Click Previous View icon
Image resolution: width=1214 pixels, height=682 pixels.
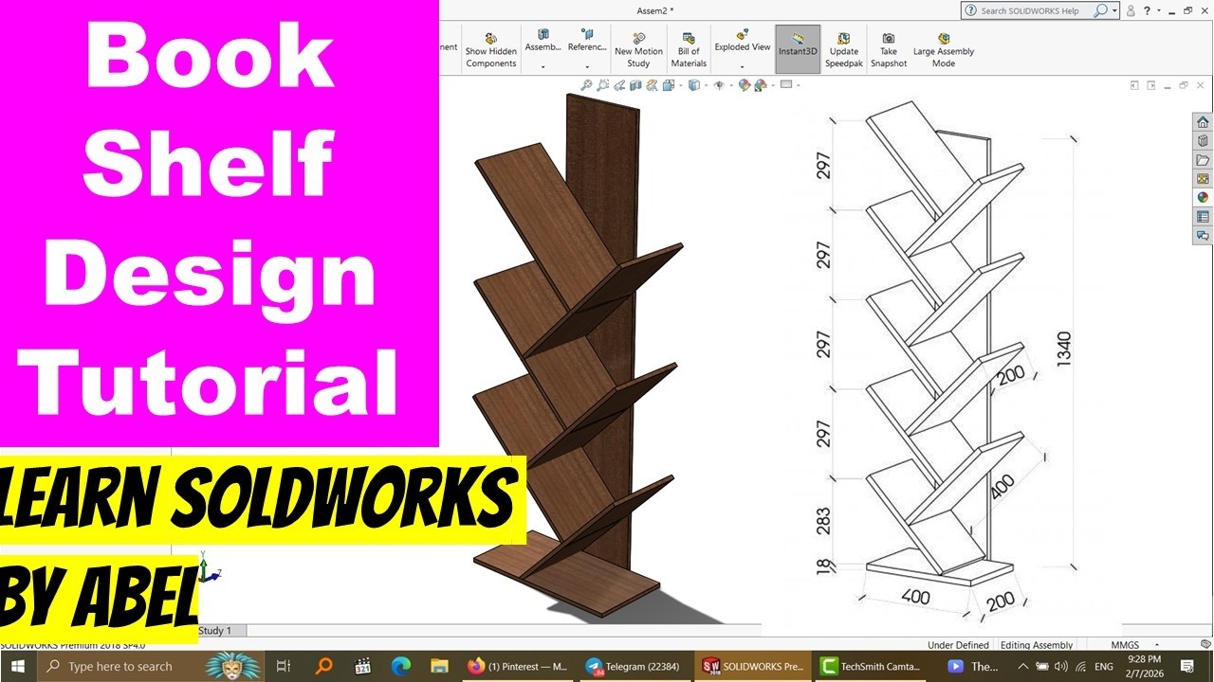coord(619,85)
